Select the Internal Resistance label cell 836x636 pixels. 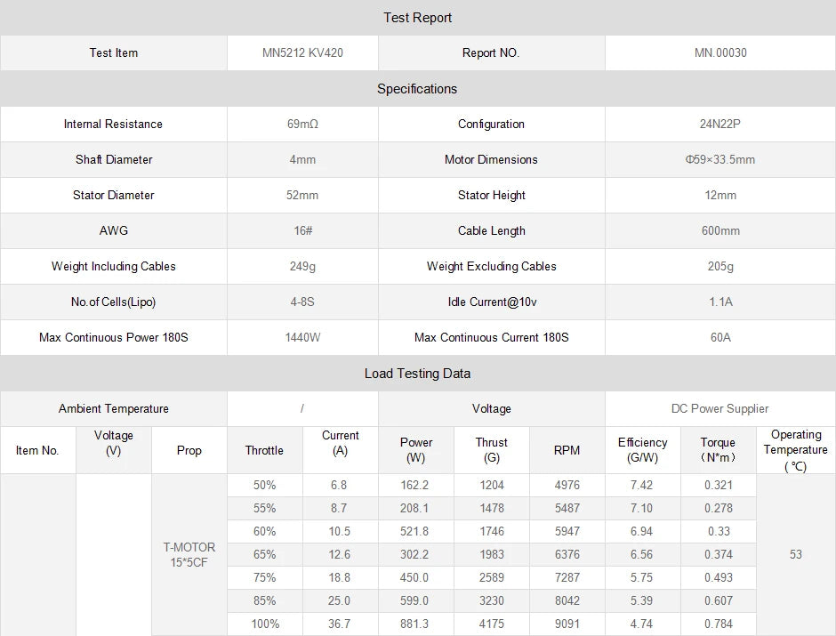click(113, 124)
